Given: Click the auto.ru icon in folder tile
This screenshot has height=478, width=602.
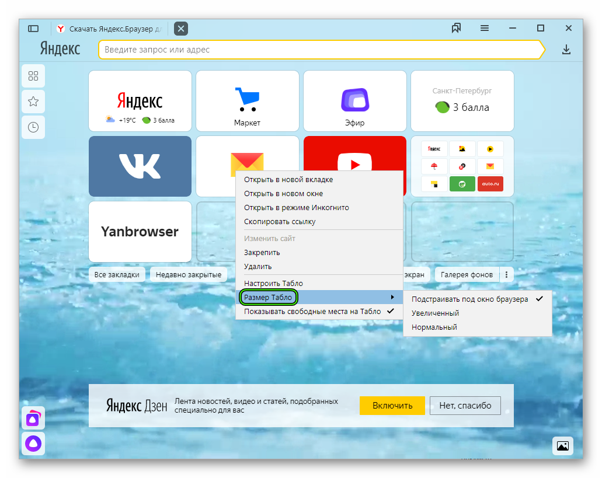Looking at the screenshot, I should click(x=490, y=184).
